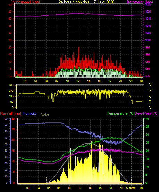Click the '90' wind direction scale value

[x=12, y=102]
